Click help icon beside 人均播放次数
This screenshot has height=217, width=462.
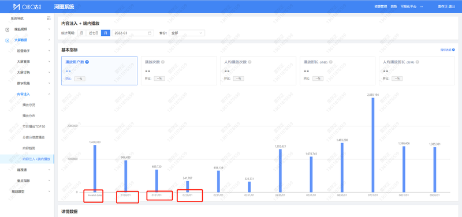coord(250,62)
